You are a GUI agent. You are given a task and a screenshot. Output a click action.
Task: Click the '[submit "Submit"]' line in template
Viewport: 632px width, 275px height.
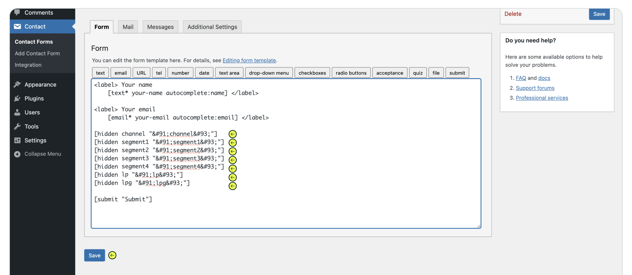click(x=123, y=199)
